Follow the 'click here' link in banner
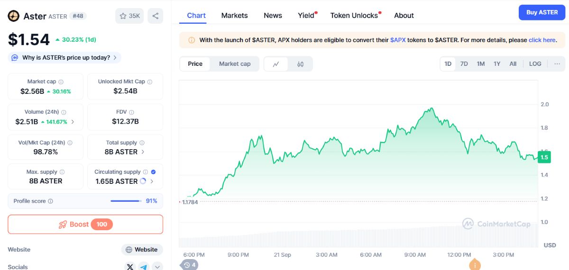 (542, 40)
